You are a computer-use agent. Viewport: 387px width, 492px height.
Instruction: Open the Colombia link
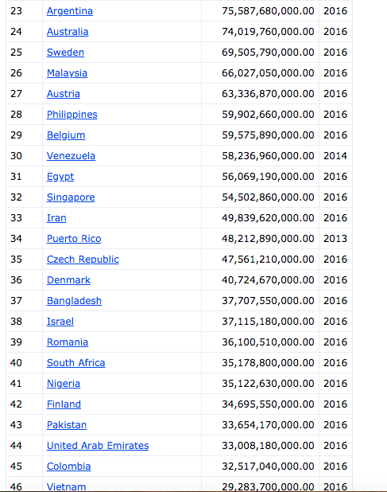(68, 467)
